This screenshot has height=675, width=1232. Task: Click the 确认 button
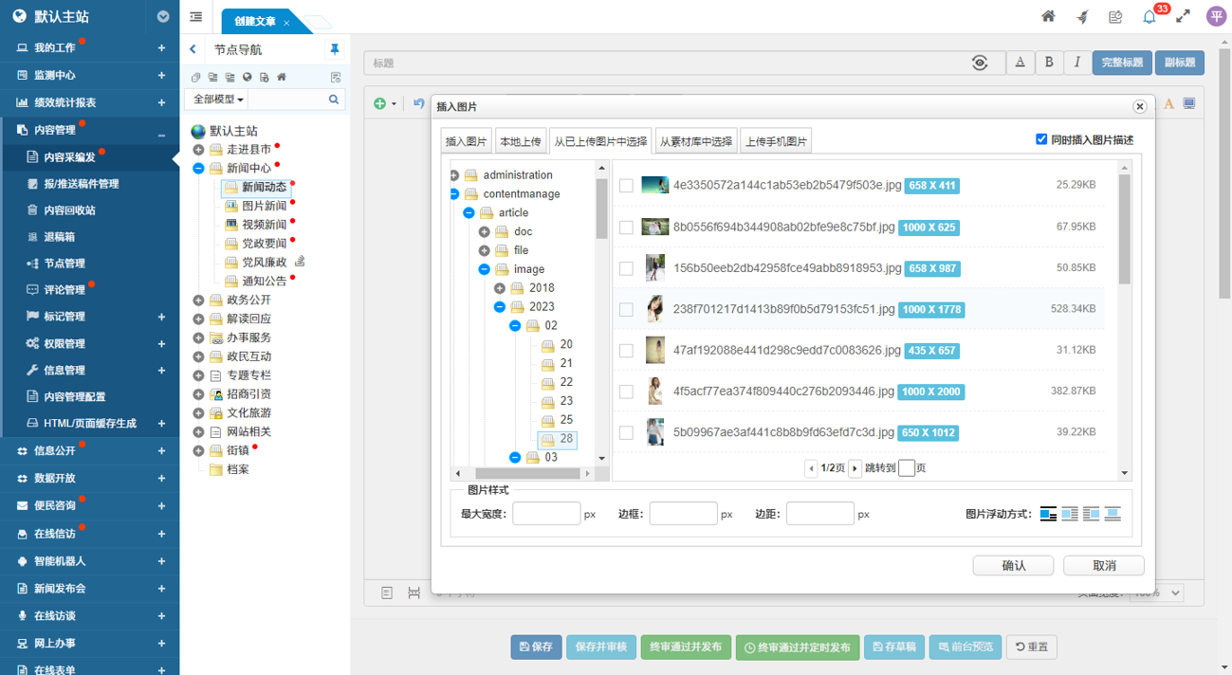(x=1014, y=566)
